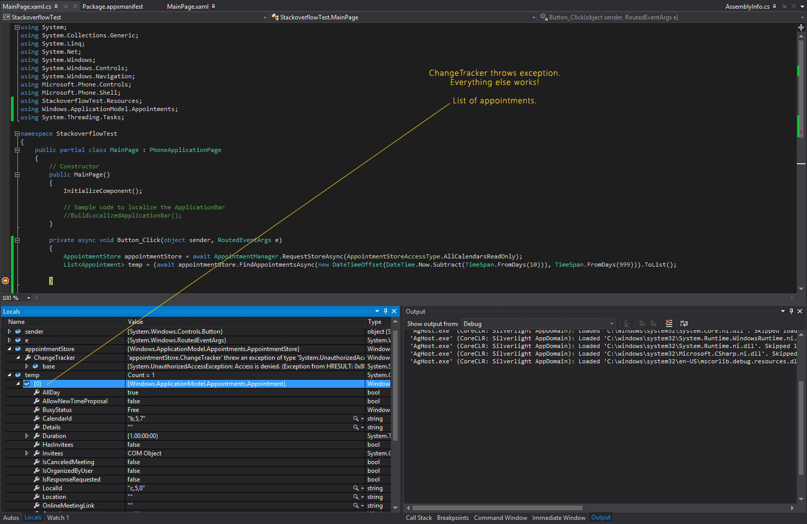
Task: Open the Output panel window position menu arrow
Action: (x=782, y=311)
